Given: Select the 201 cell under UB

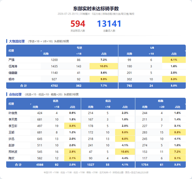Looking at the screenshot, I should (129, 73).
